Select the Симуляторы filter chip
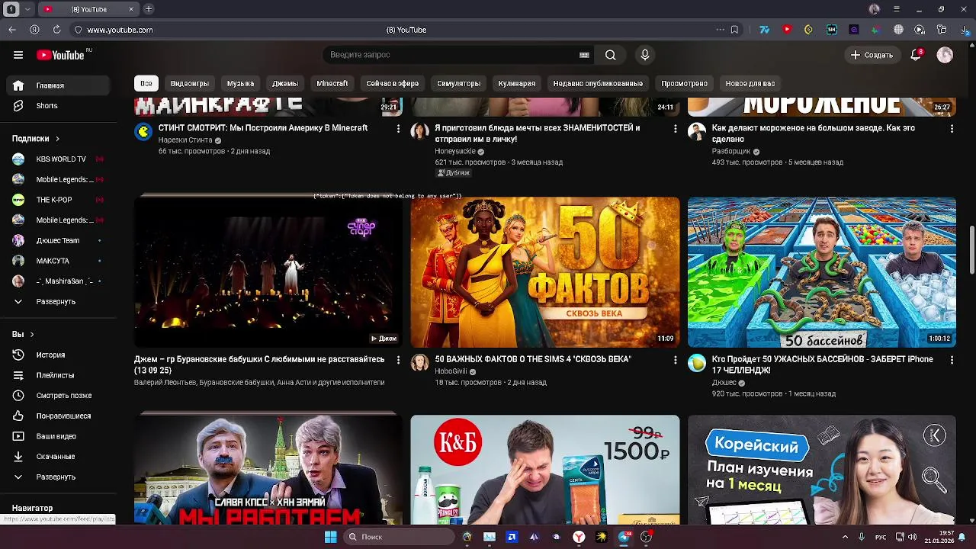This screenshot has width=976, height=549. tap(458, 83)
